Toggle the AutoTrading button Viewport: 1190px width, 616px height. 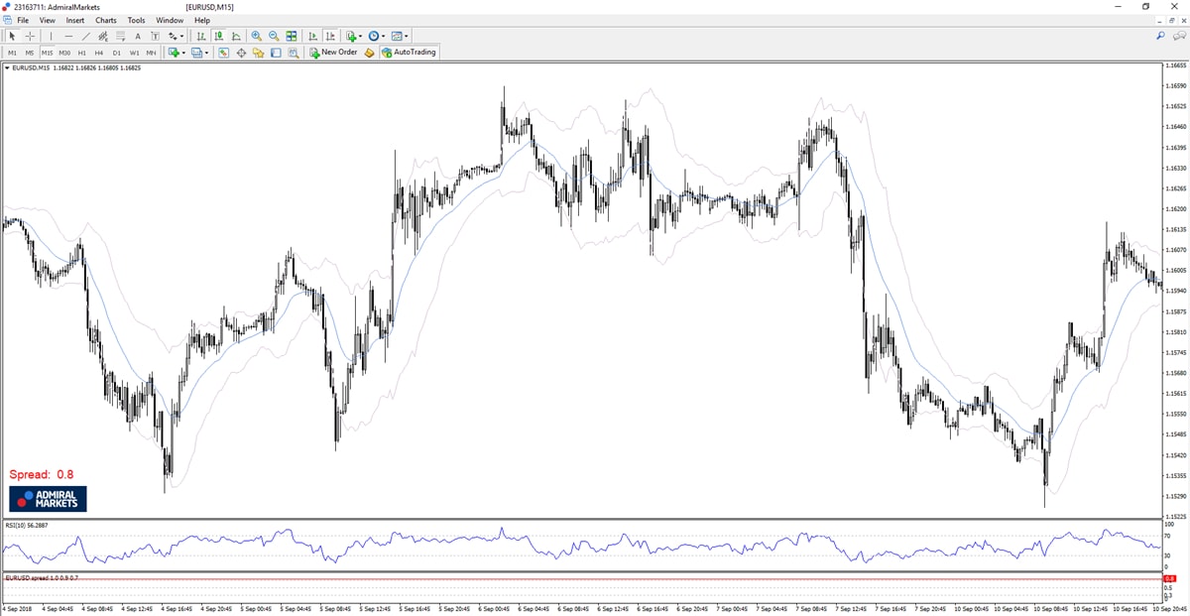pos(409,53)
